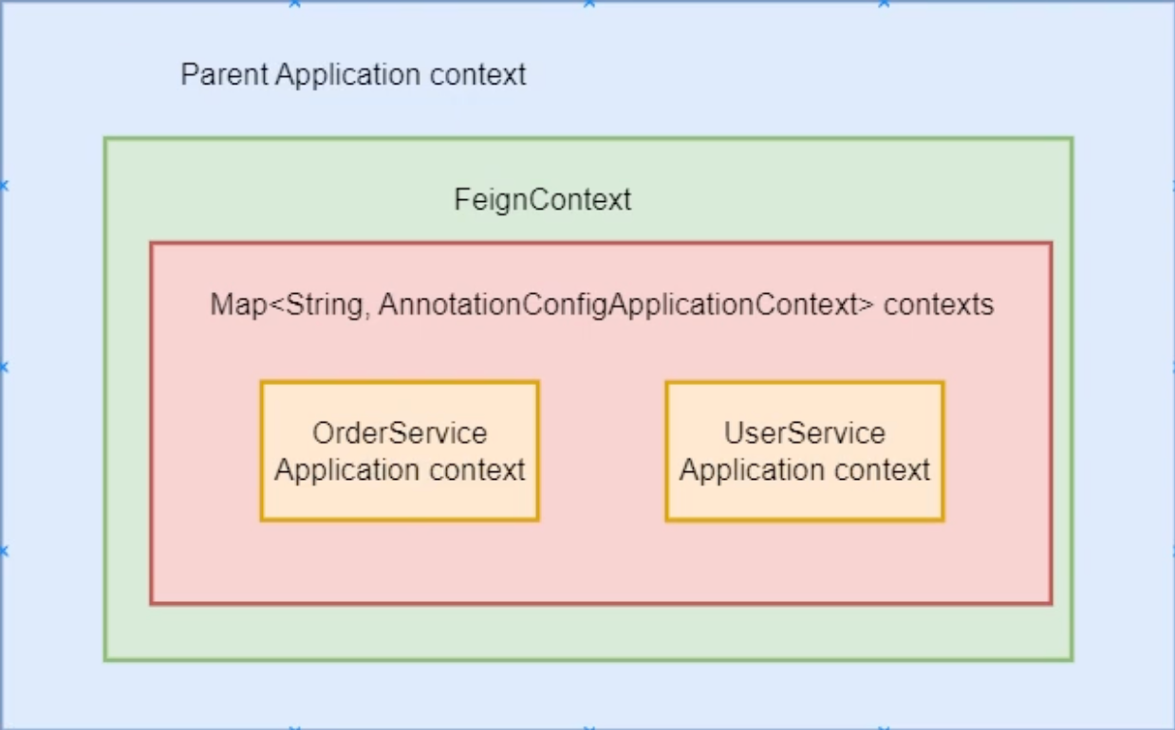Select the OrderService Application context box
Viewport: 1175px width, 730px height.
pyautogui.click(x=400, y=451)
